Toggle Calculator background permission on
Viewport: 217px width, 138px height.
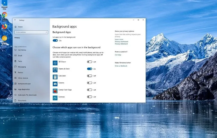point(89,76)
